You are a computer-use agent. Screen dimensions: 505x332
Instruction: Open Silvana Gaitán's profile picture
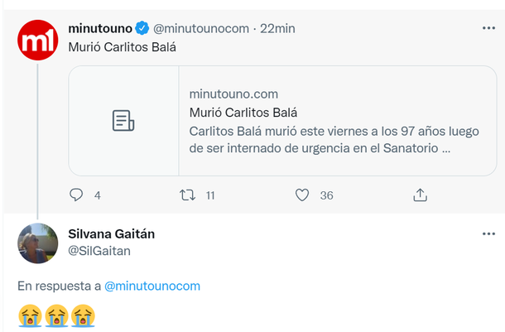point(38,243)
